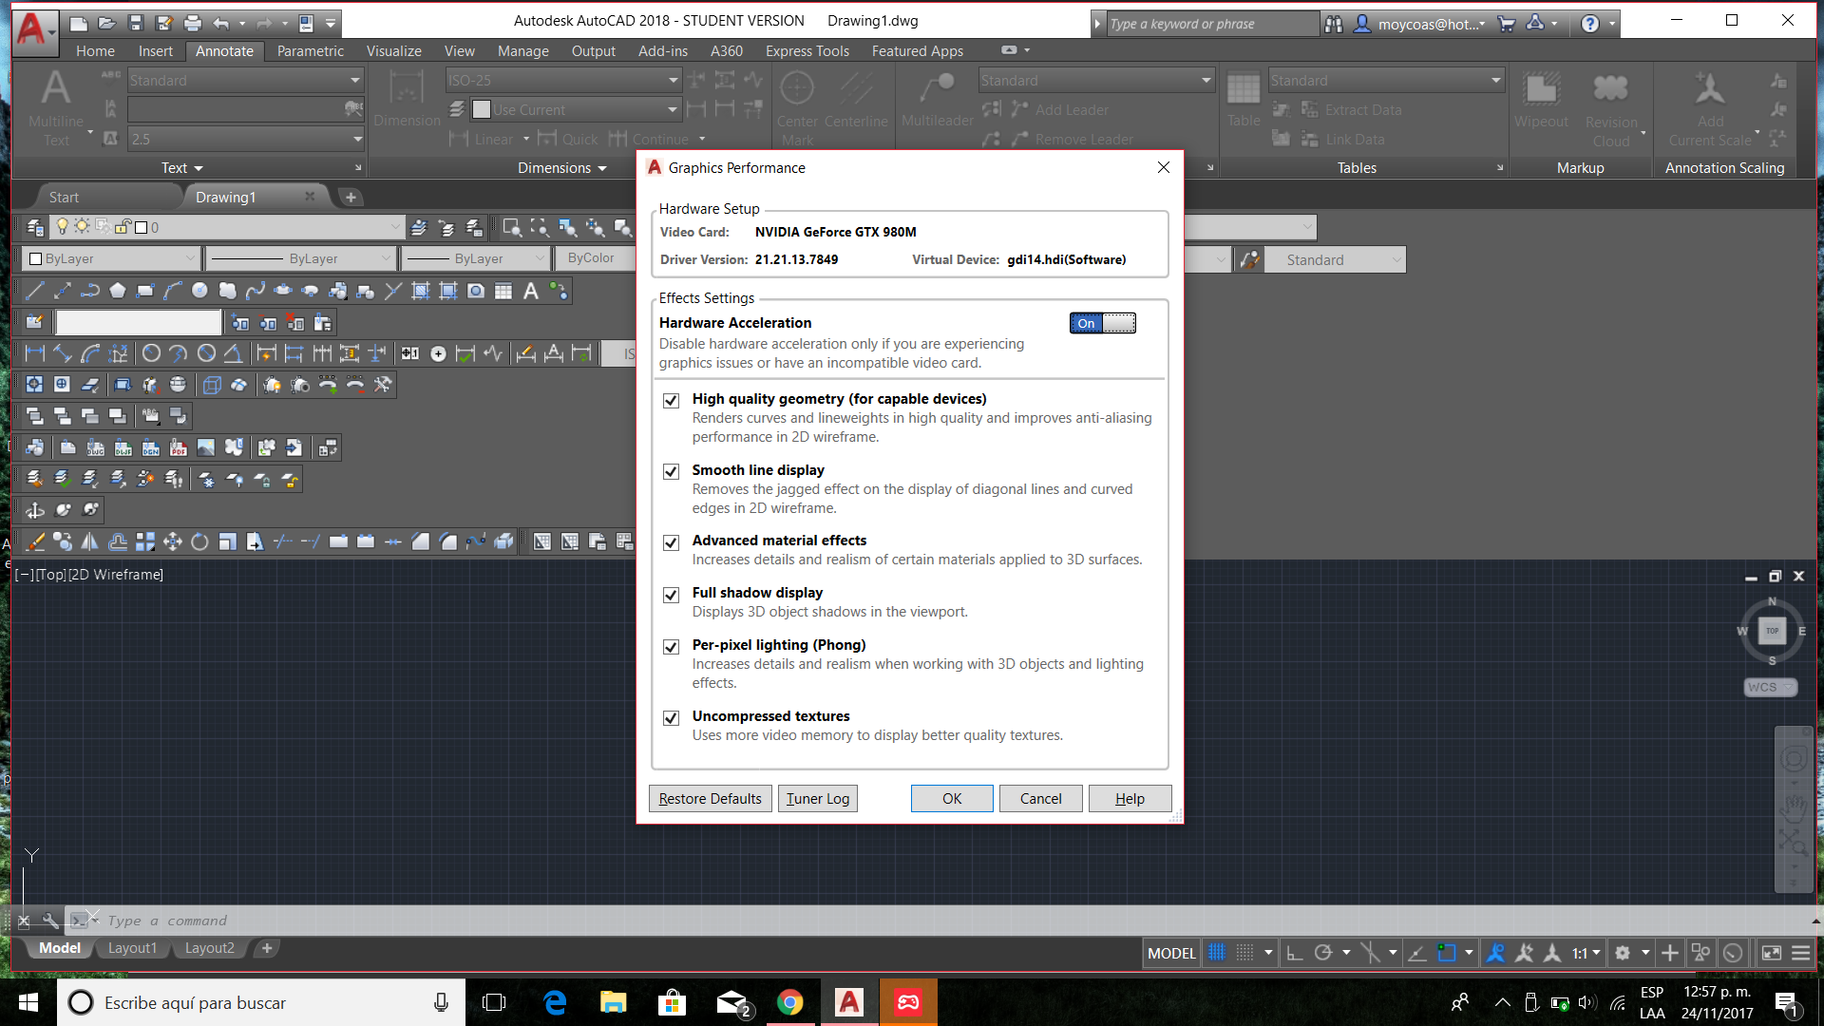Switch to the Visualize ribbon tab
1824x1026 pixels.
[393, 50]
